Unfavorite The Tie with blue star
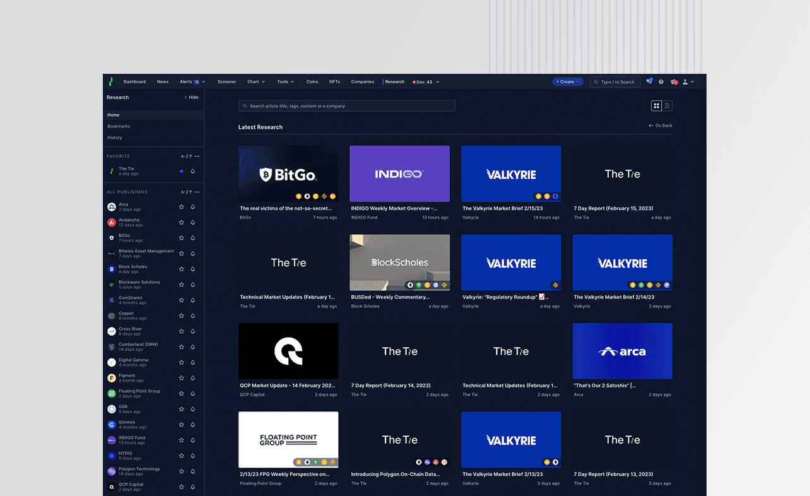 click(x=182, y=171)
